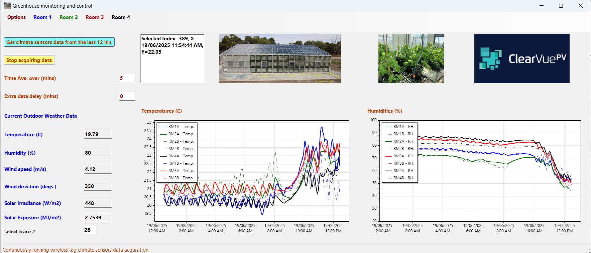Image resolution: width=591 pixels, height=253 pixels.
Task: Click the ClearVuePV logo image
Action: click(x=521, y=59)
